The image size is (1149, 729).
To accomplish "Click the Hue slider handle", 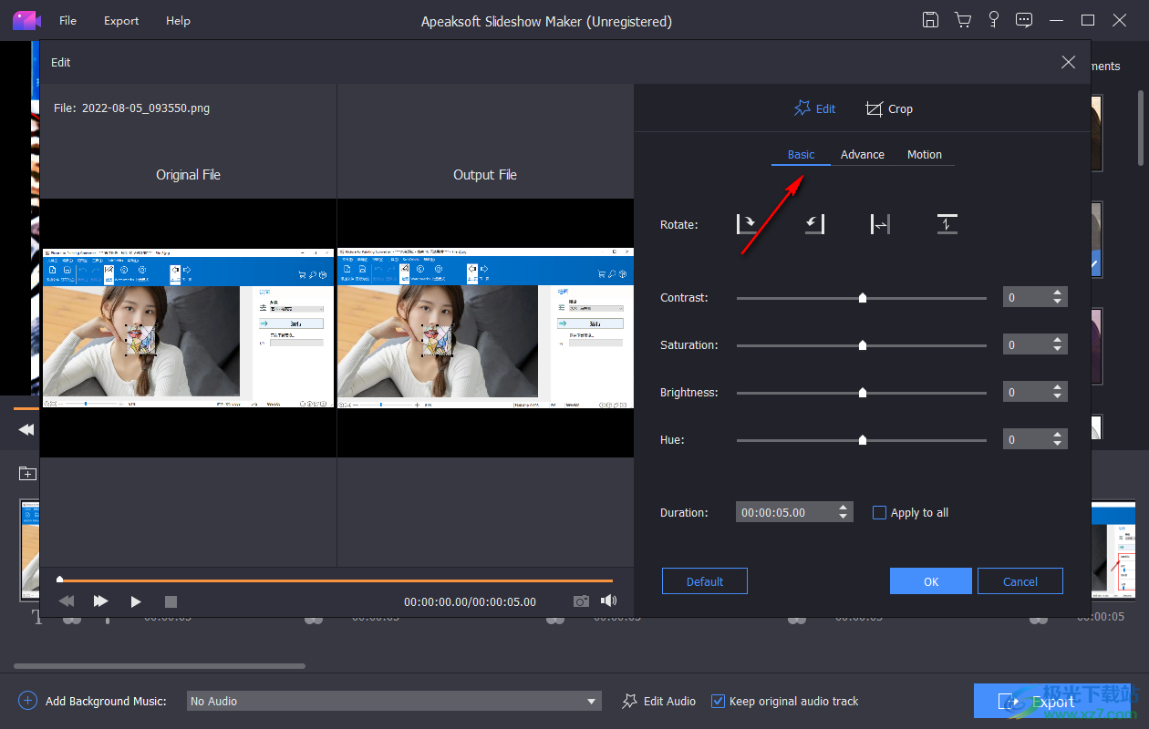I will point(863,439).
